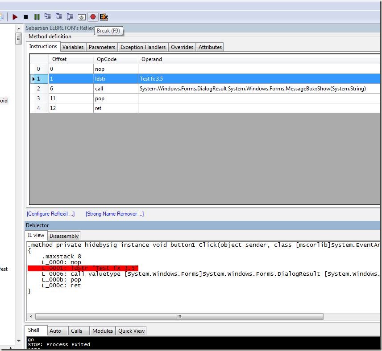Click the L_000c: ret line in IL view
Image resolution: width=382 pixels, height=351 pixels.
(x=62, y=286)
